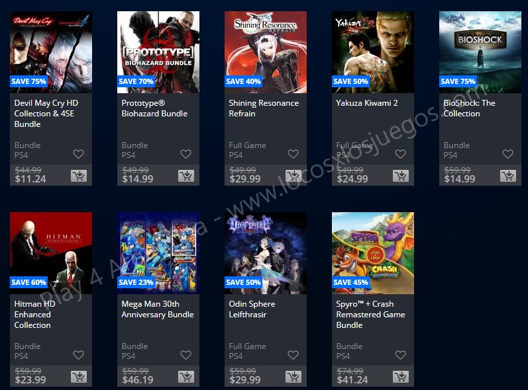Add Odin Sphere Leifthrasir to cart
This screenshot has height=390, width=528.
click(293, 377)
